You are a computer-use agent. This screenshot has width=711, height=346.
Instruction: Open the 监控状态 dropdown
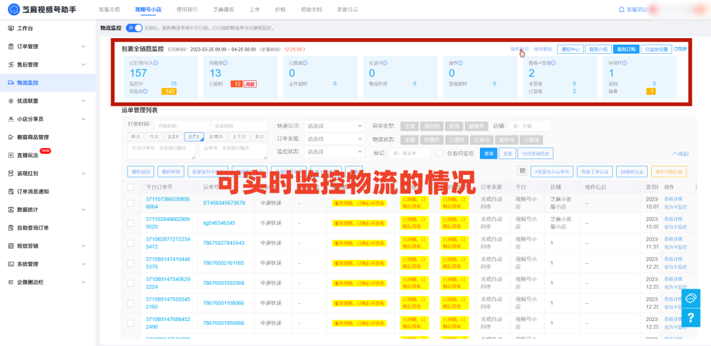coord(334,152)
